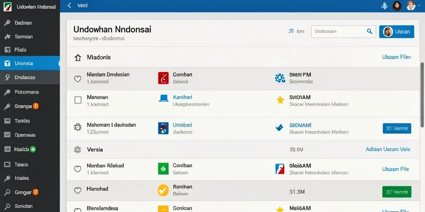
Task: Go to Pubomania sidebar entry
Action: coord(27,92)
